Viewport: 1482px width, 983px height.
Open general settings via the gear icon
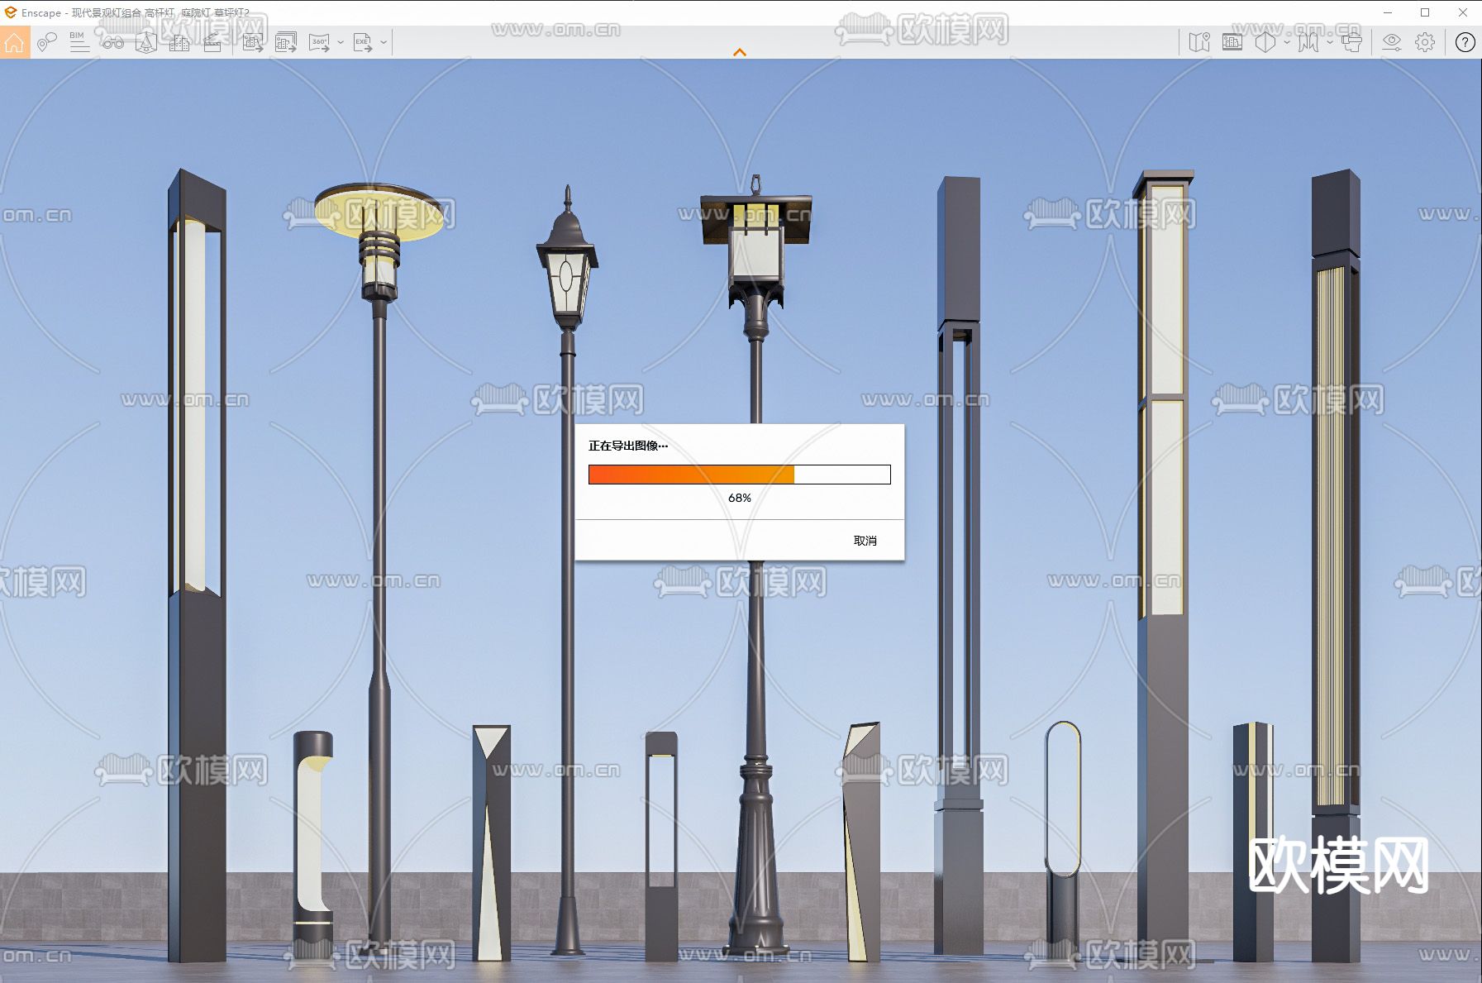[1425, 42]
